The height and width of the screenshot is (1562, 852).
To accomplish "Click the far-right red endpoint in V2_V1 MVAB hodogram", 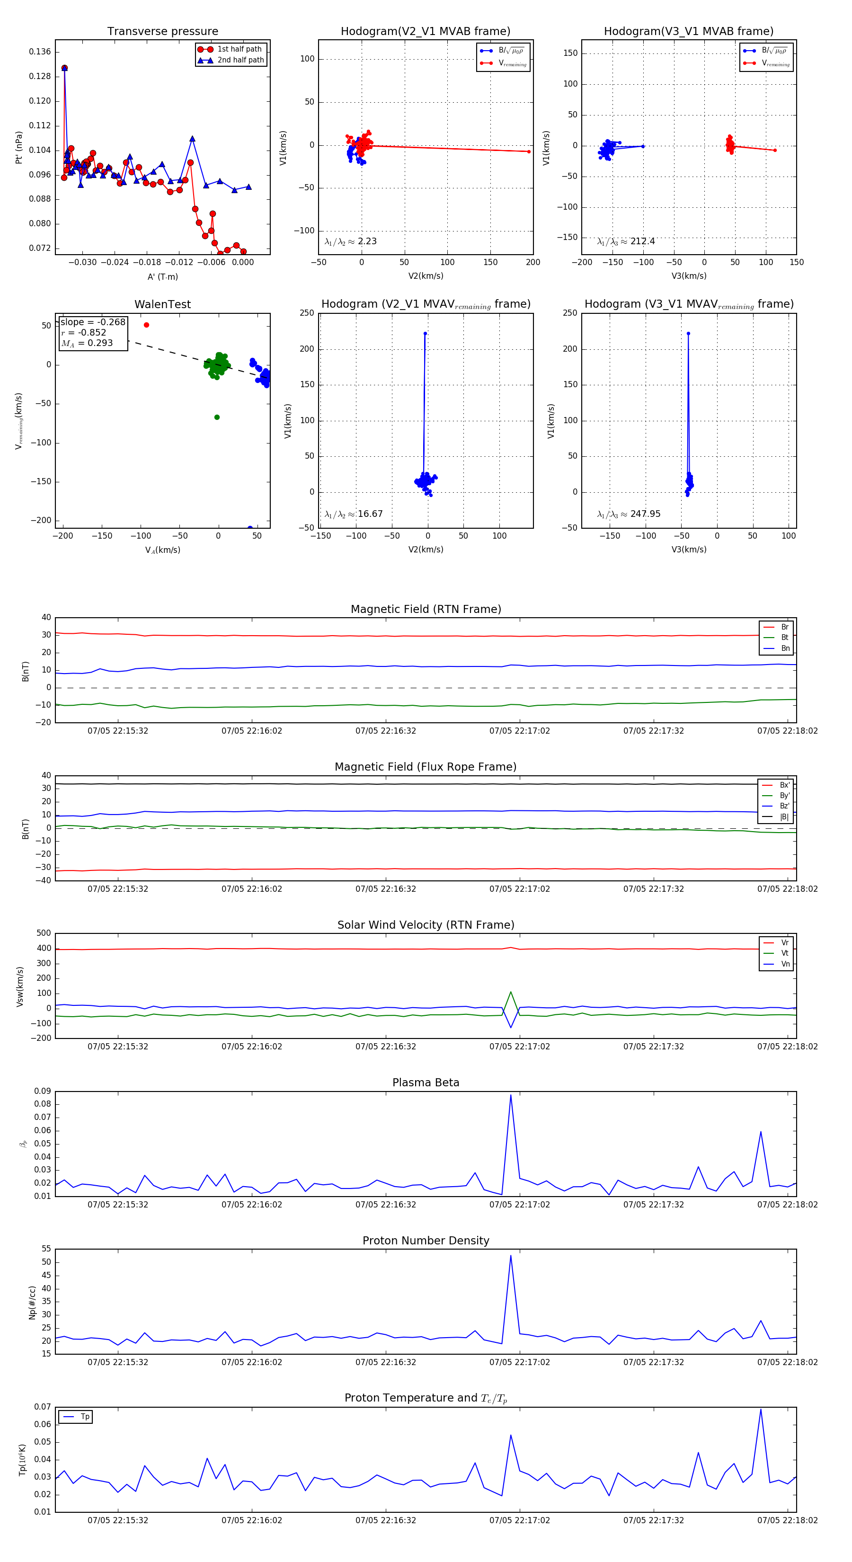I will [529, 151].
